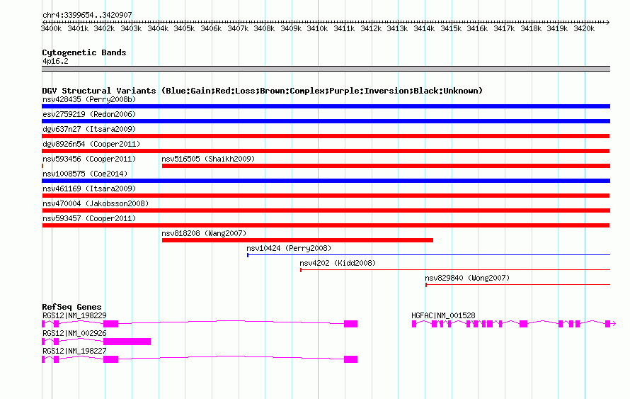
Task: Click the HGFAC transcript end arrow
Action: pyautogui.click(x=614, y=324)
